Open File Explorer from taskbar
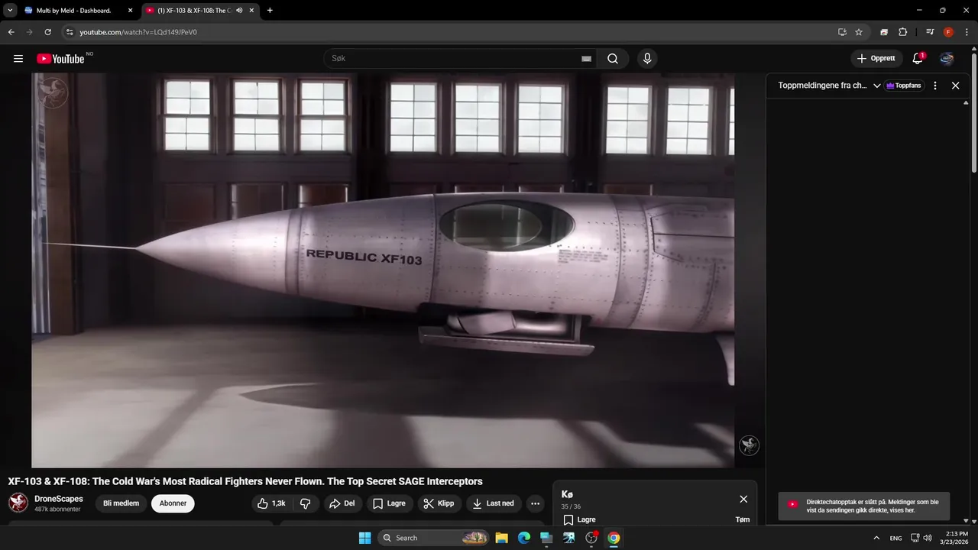978x550 pixels. click(502, 538)
